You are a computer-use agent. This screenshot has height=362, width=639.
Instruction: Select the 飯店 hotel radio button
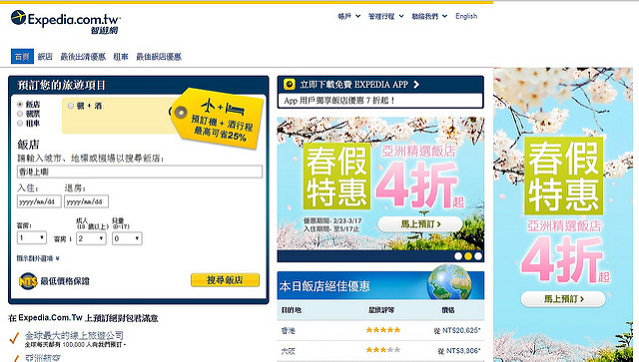pos(20,105)
